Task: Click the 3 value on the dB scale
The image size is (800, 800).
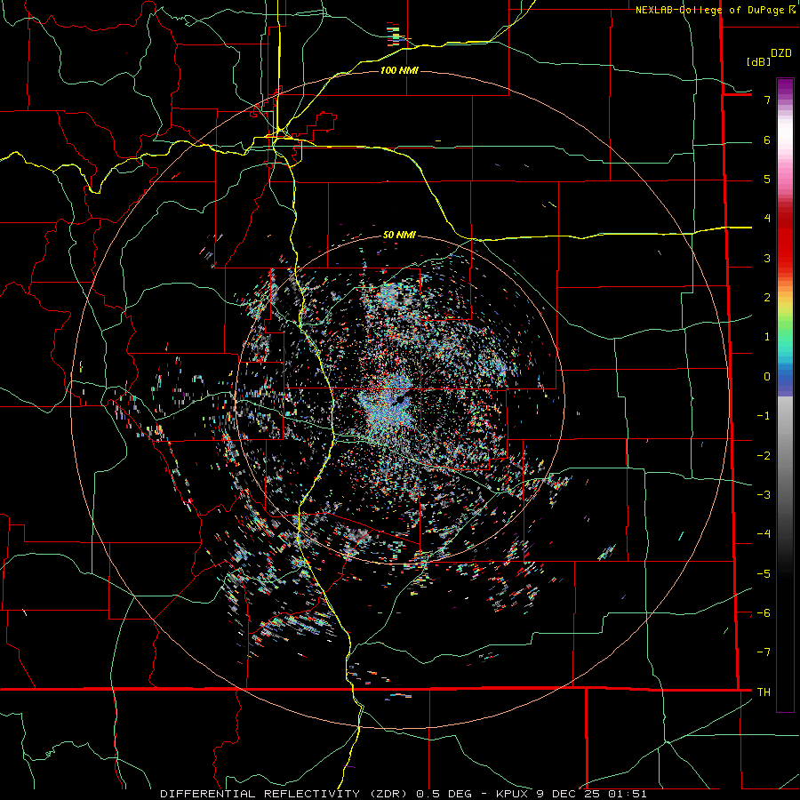Action: point(767,258)
